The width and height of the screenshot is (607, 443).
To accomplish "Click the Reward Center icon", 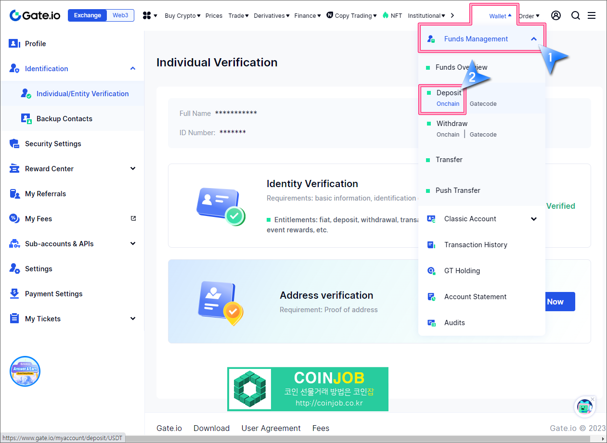I will (x=14, y=168).
